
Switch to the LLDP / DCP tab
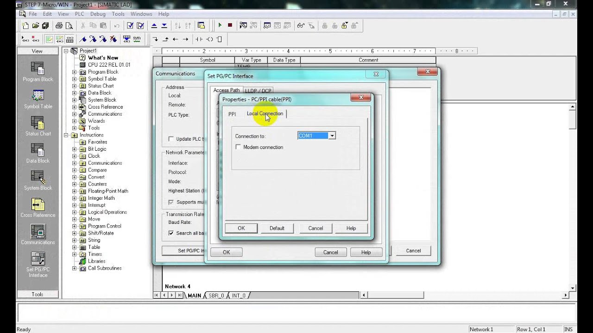pos(258,91)
